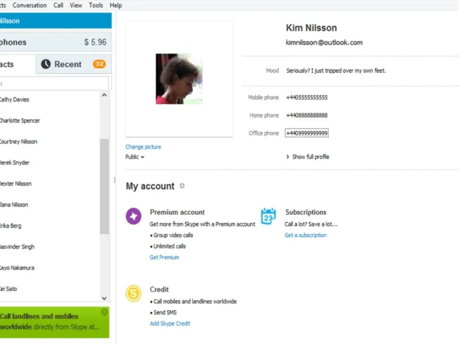Close the green call landlines banner
459x344 pixels.
pyautogui.click(x=104, y=312)
